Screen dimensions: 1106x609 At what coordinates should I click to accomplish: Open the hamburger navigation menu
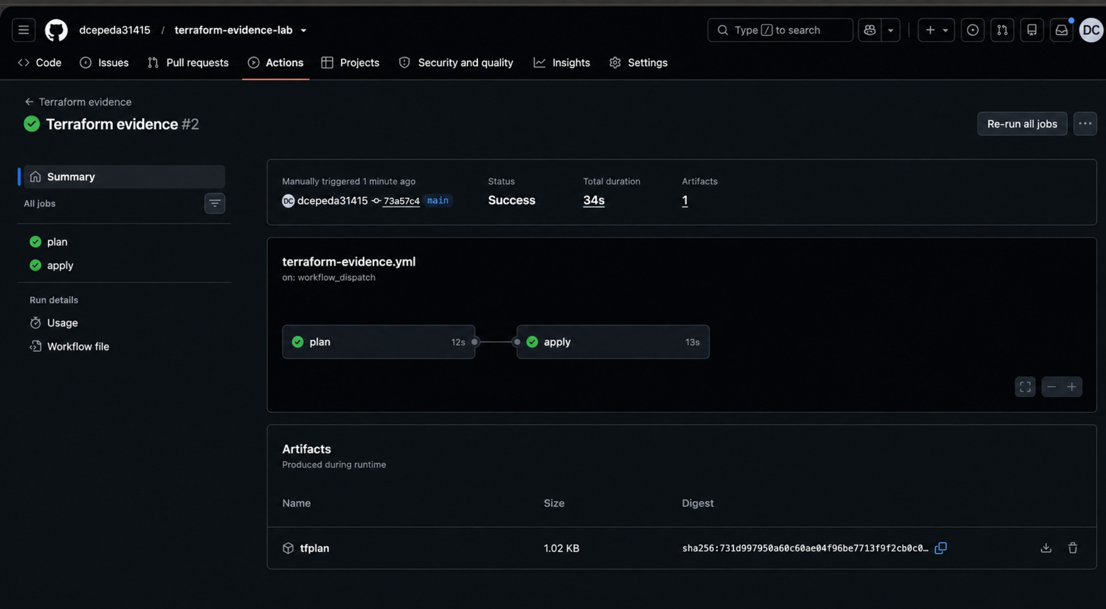point(23,30)
